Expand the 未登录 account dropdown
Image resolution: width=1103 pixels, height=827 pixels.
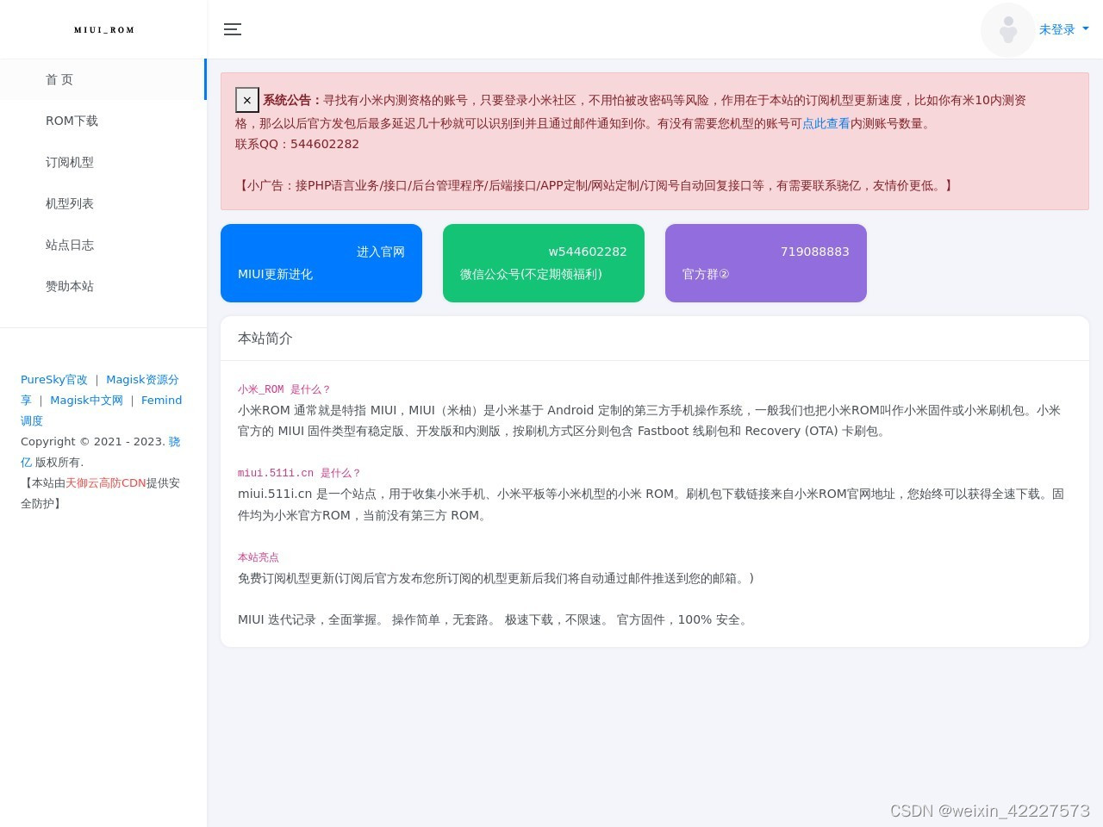(1064, 29)
